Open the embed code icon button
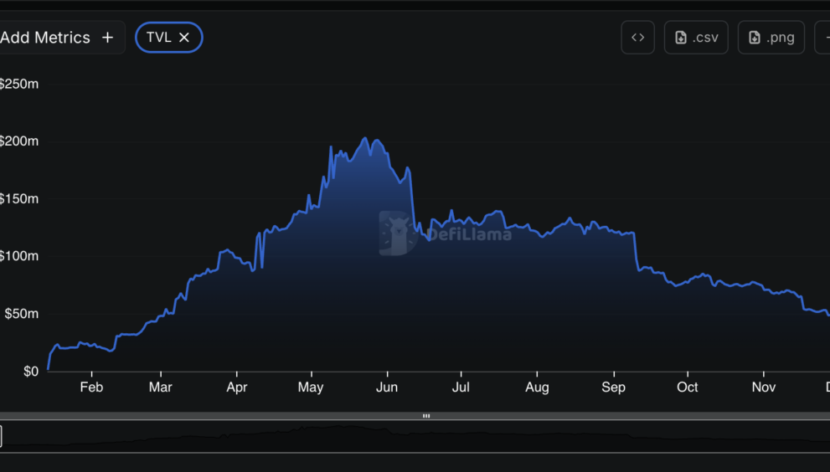 point(637,38)
